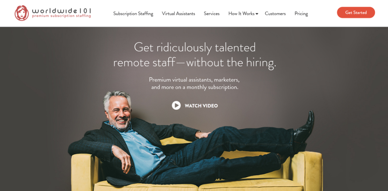Click the 'Premium virtual assistants, marketers' subheading
388x191 pixels.
(194, 80)
